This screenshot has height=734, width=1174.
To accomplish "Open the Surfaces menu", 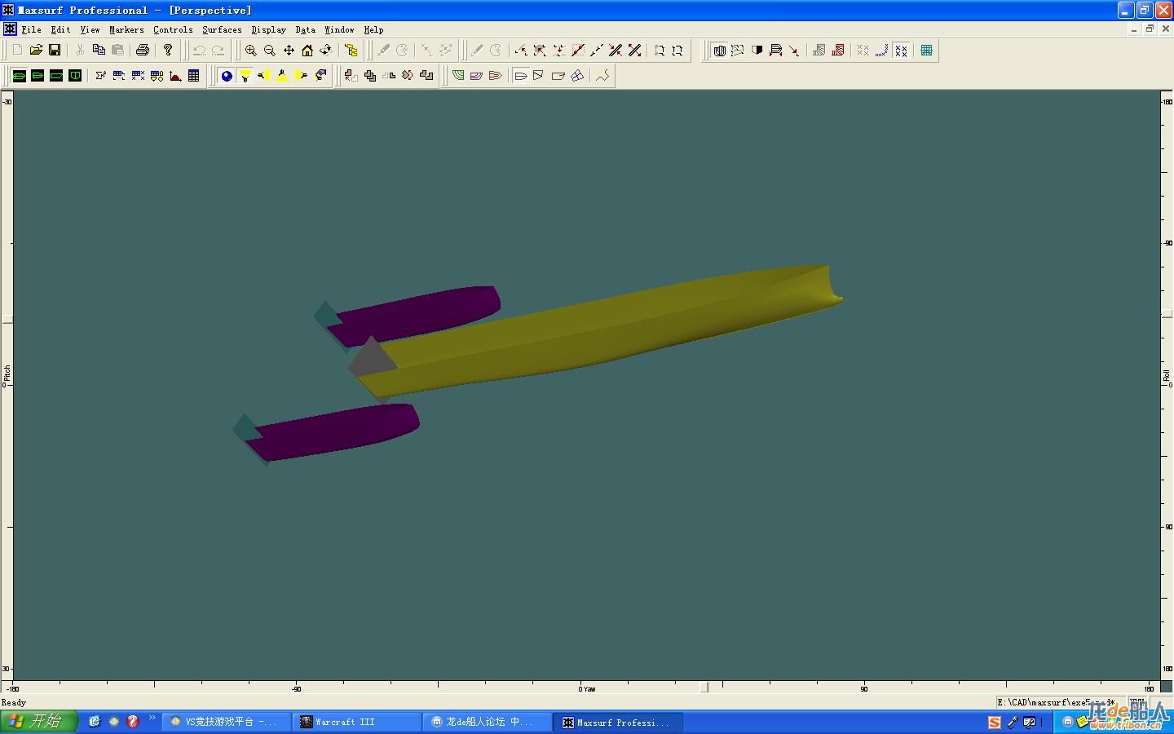I will (x=222, y=29).
